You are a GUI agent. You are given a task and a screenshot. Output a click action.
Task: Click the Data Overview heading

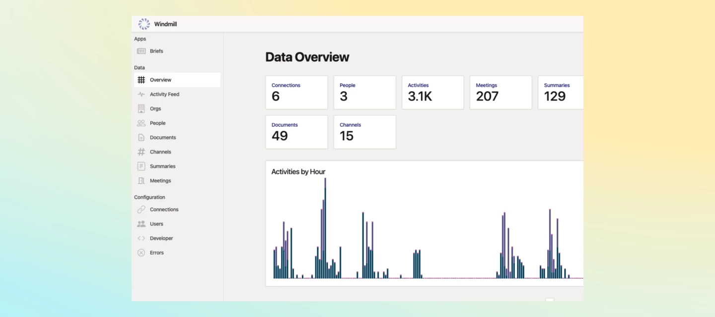pyautogui.click(x=307, y=57)
